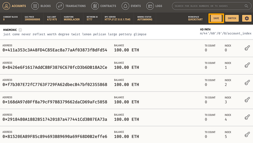Open the Logs tab

[155, 6]
